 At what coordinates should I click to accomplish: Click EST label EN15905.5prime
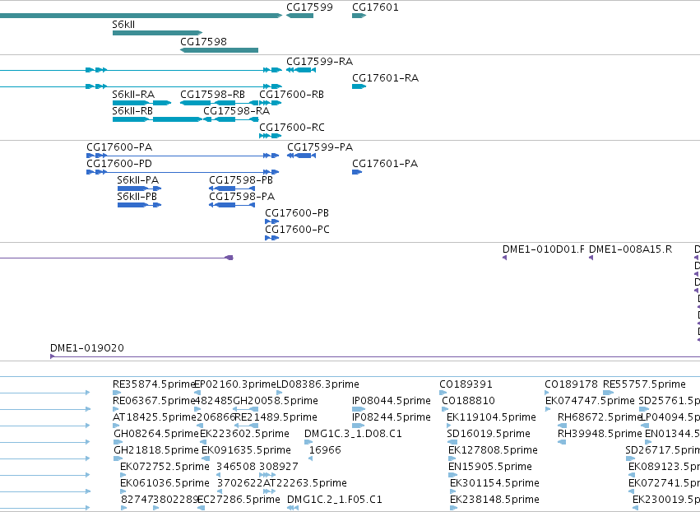[490, 467]
